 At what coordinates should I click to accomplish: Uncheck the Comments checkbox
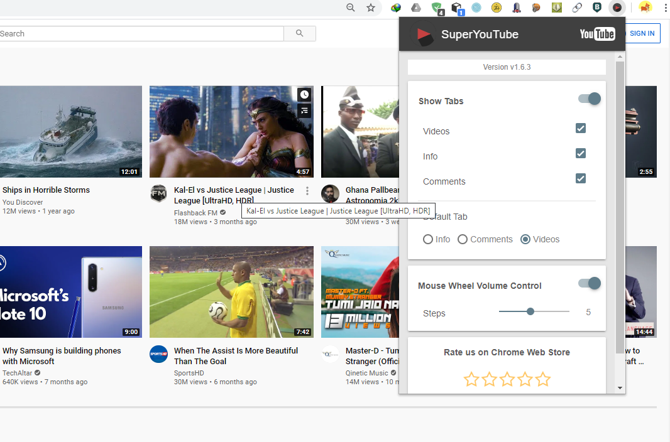point(581,178)
